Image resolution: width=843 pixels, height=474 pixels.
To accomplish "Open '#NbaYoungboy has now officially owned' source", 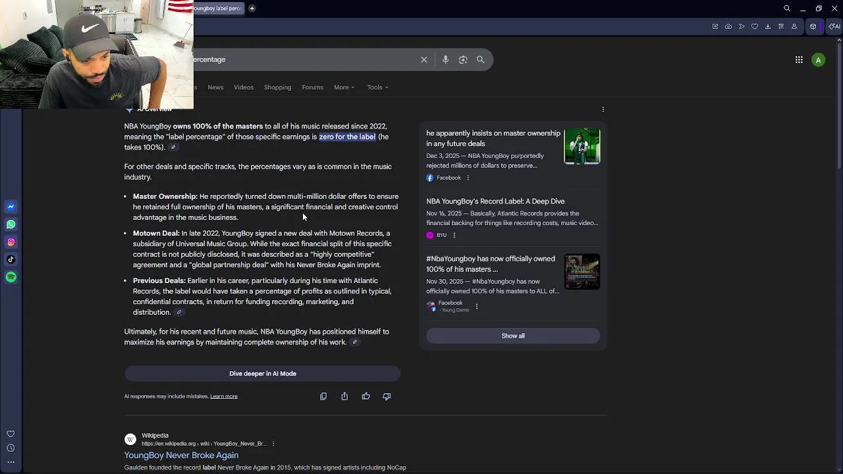I will coord(491,264).
